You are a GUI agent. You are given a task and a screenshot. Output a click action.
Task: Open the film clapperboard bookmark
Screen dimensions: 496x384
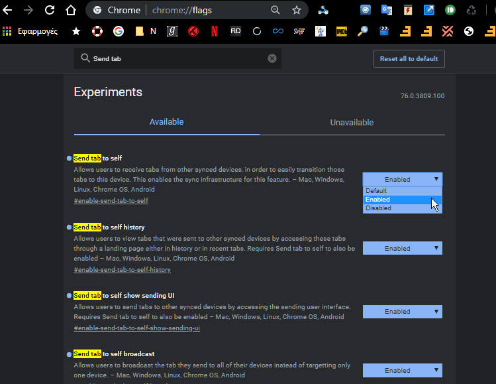[x=384, y=31]
